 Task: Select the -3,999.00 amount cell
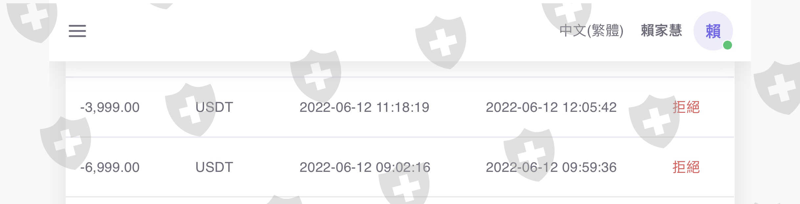click(x=110, y=108)
